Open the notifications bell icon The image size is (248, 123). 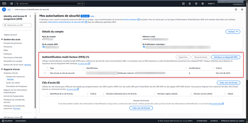190,3
